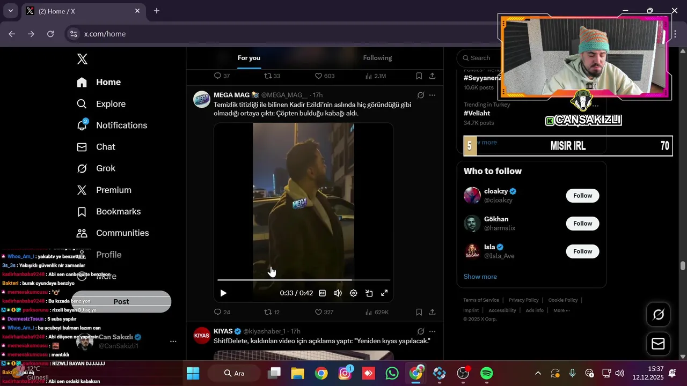Play the MEGA MAG video

[x=223, y=293]
